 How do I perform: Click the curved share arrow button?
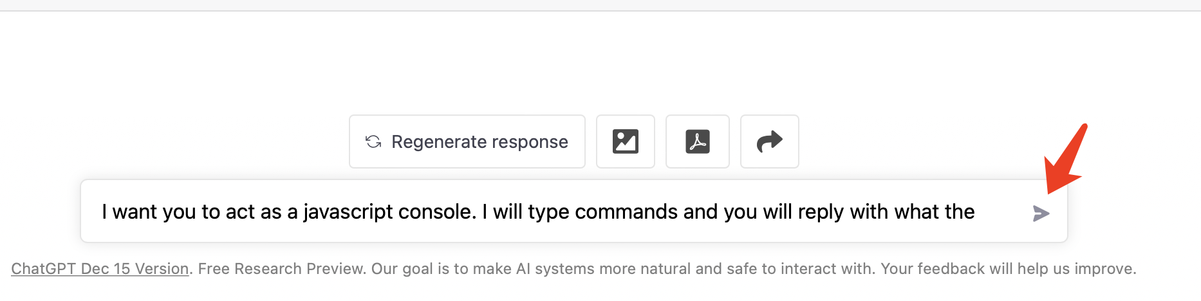tap(770, 141)
